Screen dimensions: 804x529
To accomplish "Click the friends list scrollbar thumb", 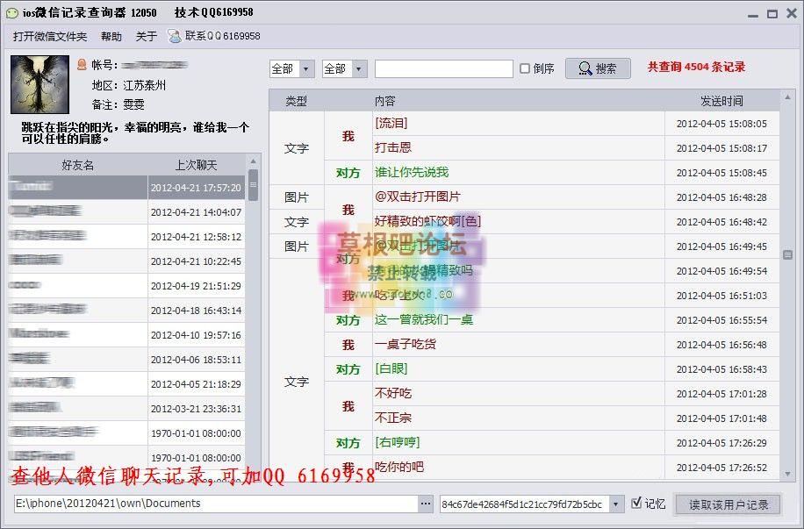I will tap(253, 184).
